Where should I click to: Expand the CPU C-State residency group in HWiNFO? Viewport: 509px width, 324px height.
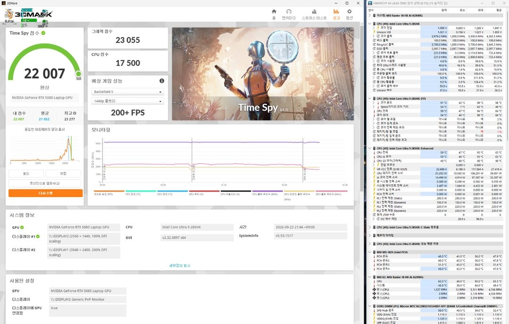[x=370, y=227]
